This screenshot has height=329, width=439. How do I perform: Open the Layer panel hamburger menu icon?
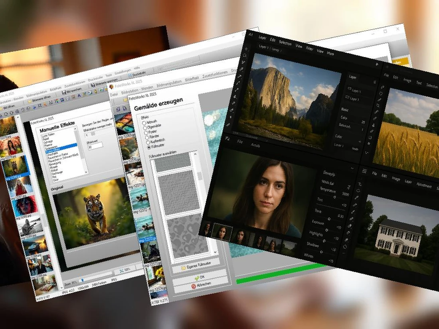(x=374, y=82)
